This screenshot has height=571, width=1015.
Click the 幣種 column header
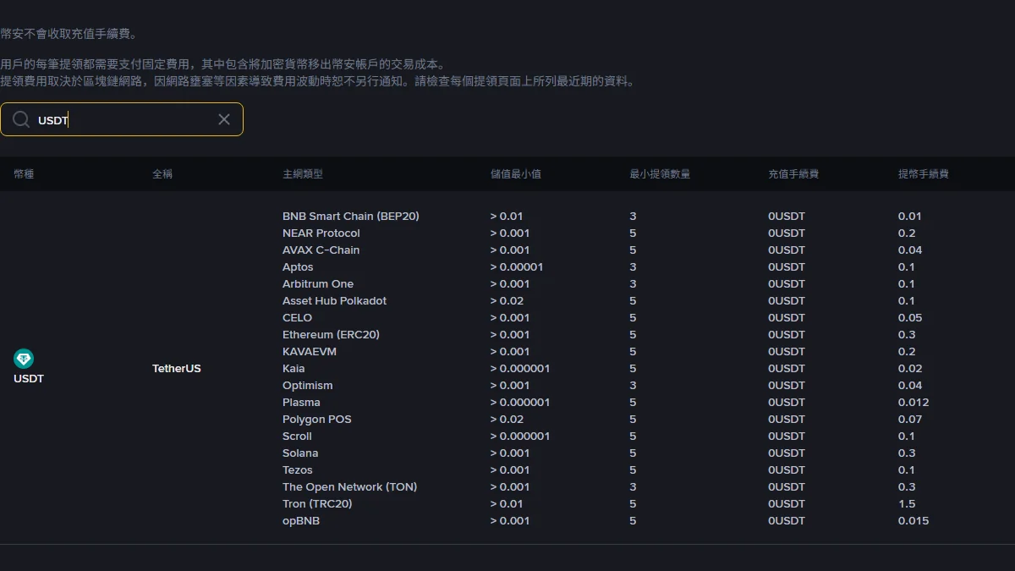pos(24,174)
